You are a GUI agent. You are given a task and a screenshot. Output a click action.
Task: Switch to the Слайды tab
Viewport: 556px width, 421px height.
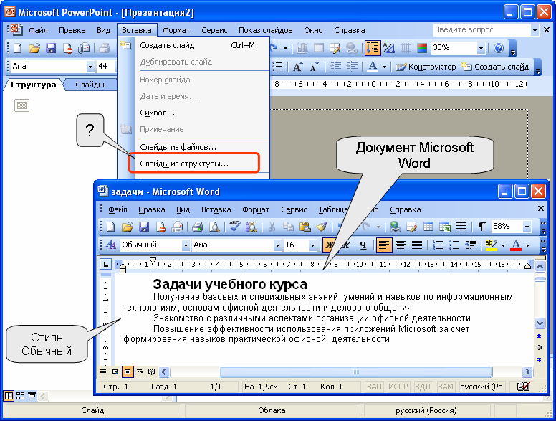click(90, 85)
